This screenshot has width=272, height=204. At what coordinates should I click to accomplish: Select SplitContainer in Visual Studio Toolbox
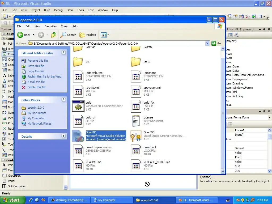pos(17,186)
